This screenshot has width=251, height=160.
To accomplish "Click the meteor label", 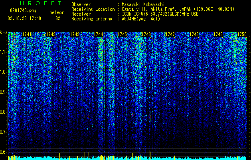I will 57,12.
